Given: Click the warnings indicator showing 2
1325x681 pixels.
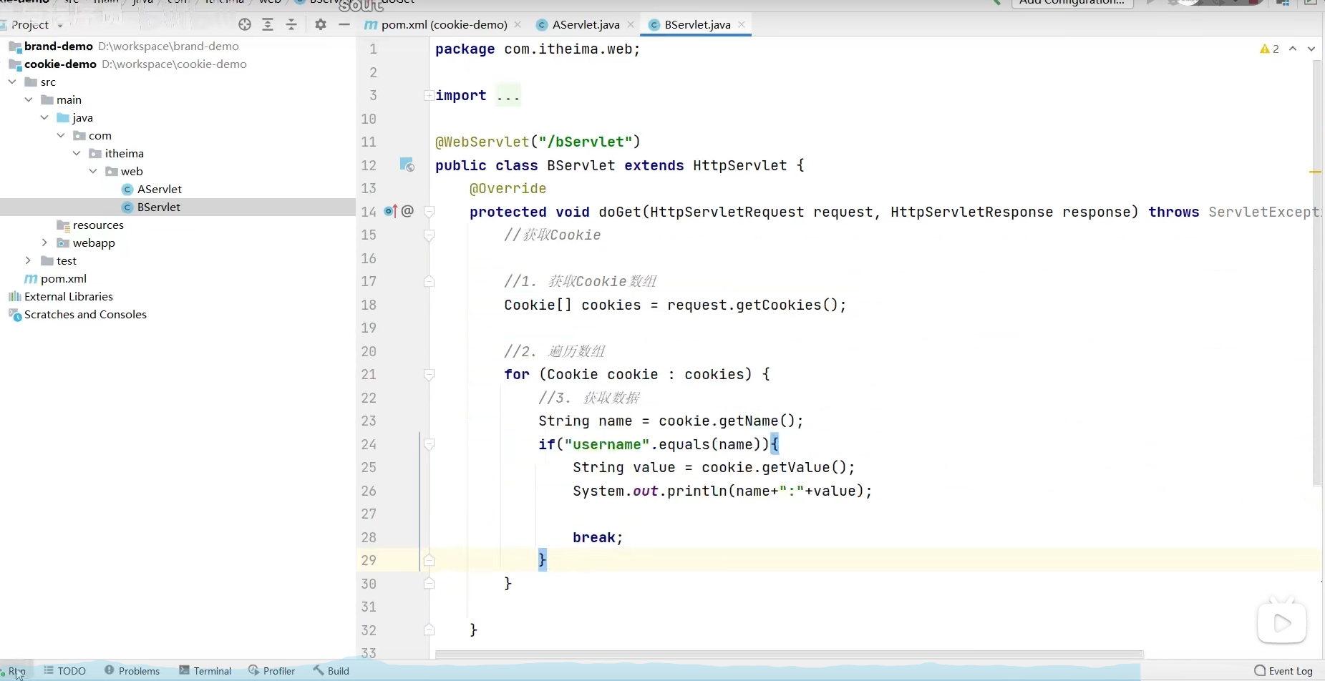Looking at the screenshot, I should [1269, 49].
